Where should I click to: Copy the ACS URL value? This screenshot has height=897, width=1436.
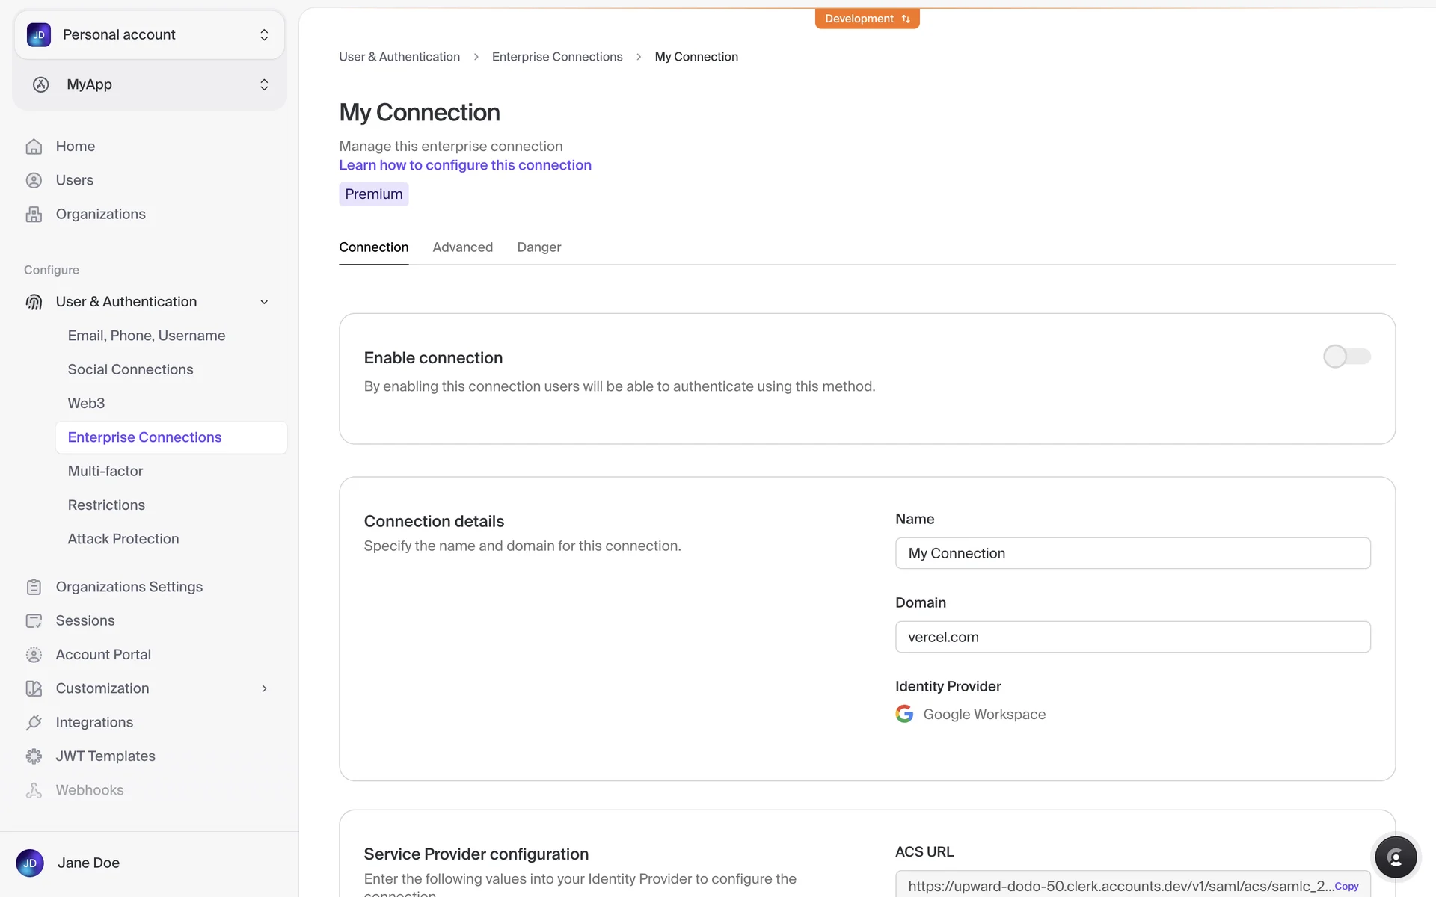1346,886
